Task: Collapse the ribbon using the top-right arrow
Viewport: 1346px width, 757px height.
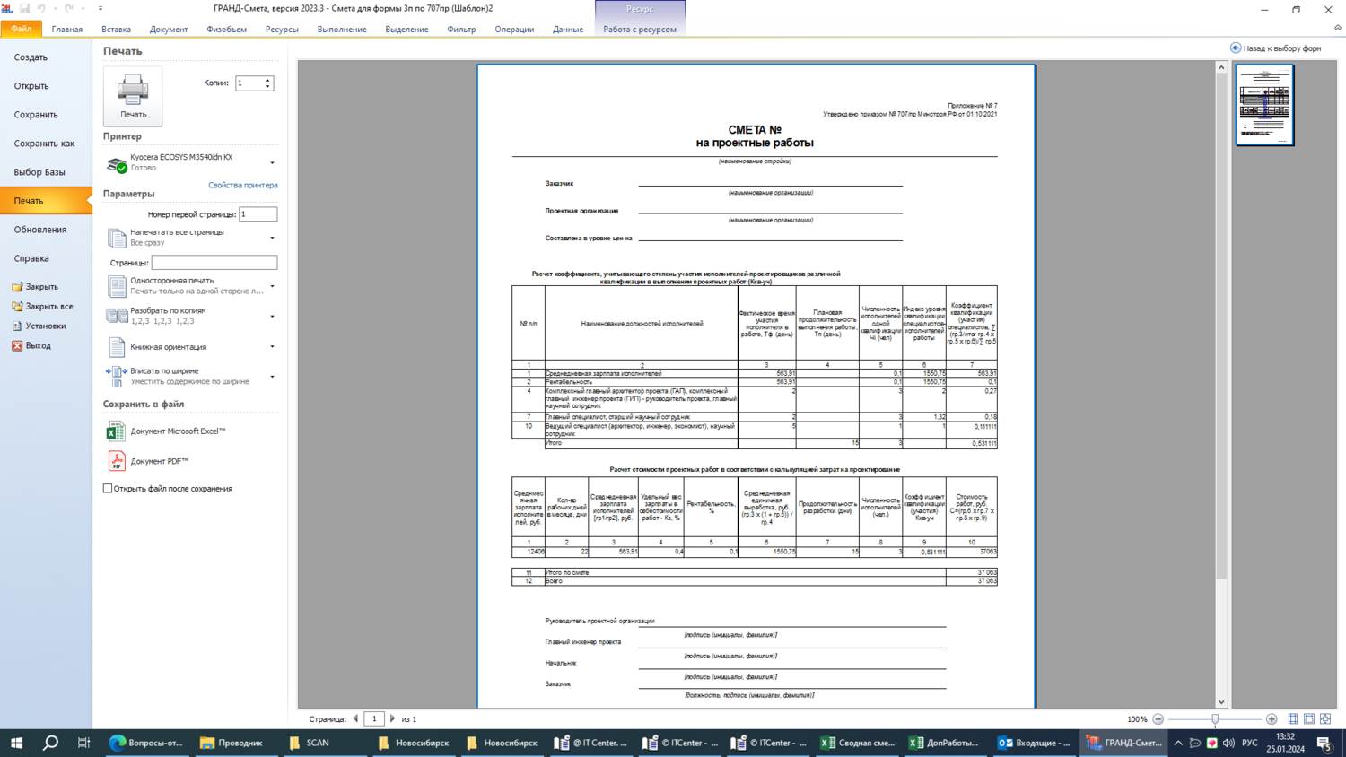Action: click(1337, 28)
